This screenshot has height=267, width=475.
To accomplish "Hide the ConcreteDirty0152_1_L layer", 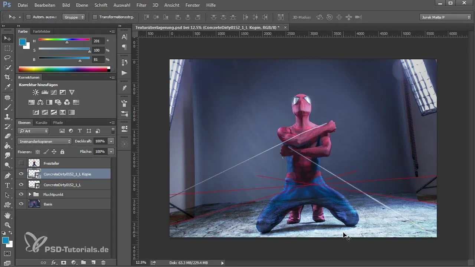I will coord(21,184).
